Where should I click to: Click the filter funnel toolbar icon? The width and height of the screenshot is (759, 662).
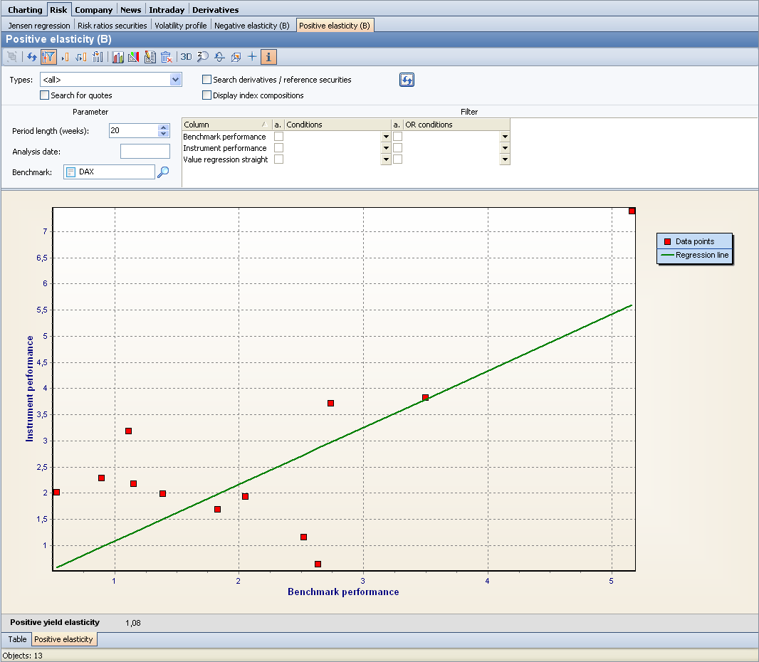(x=48, y=57)
